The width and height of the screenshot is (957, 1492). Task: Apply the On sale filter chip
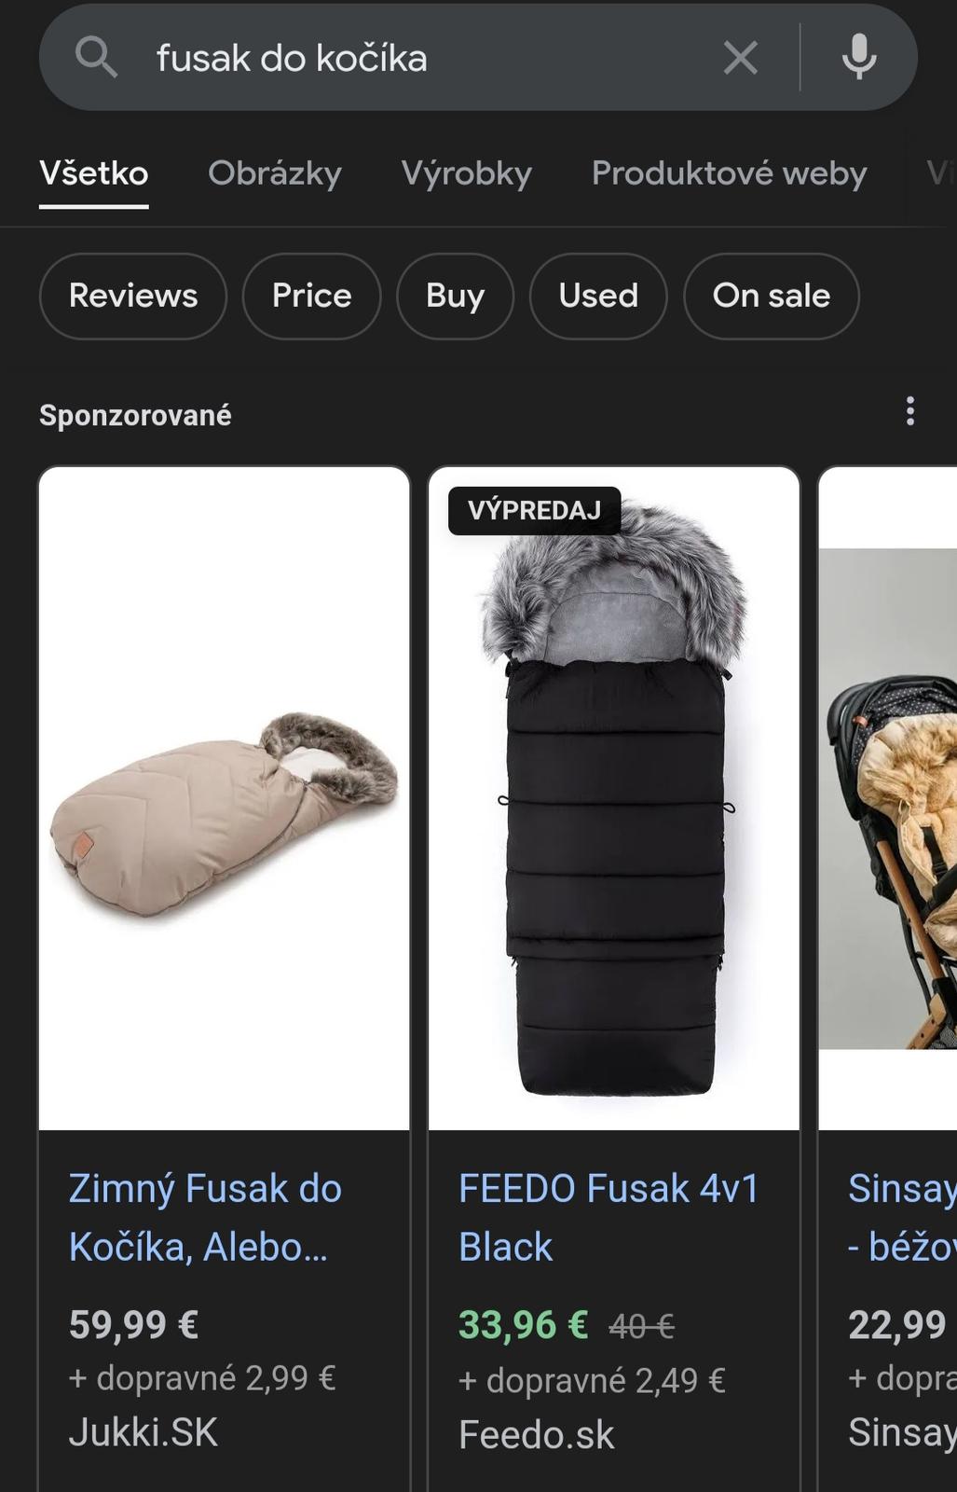click(x=772, y=296)
